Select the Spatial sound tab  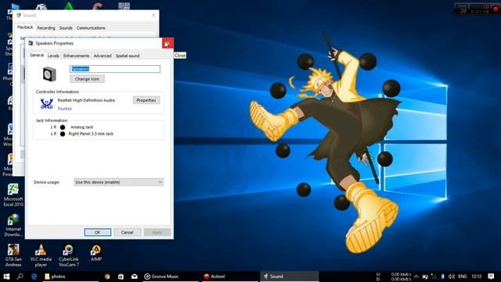point(128,56)
